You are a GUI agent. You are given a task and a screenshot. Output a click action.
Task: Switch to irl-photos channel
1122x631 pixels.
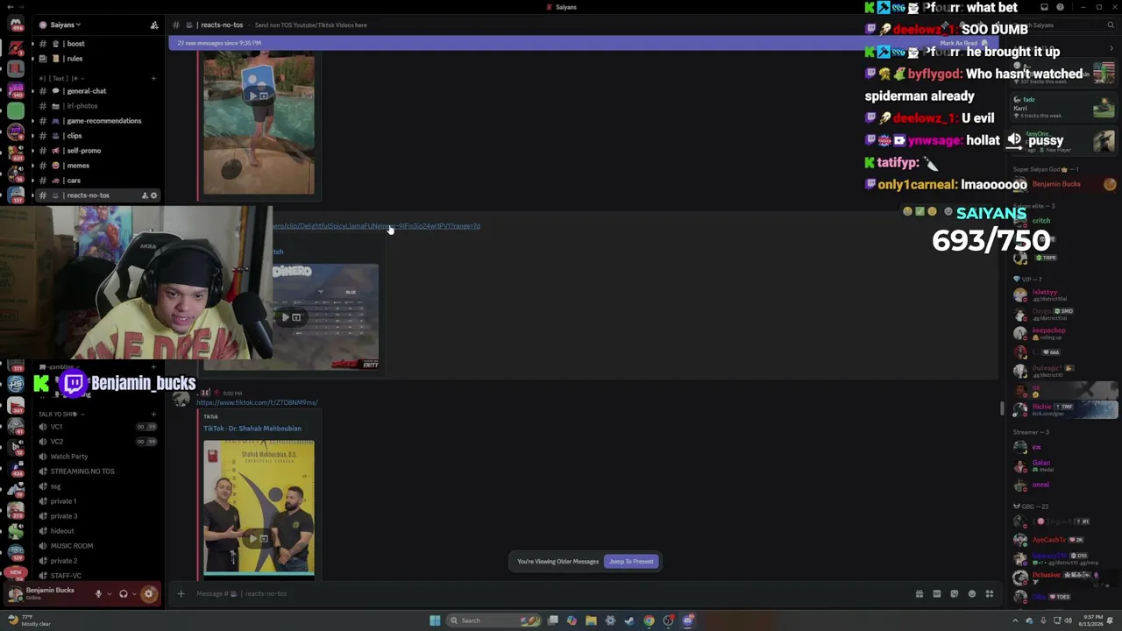point(96,106)
